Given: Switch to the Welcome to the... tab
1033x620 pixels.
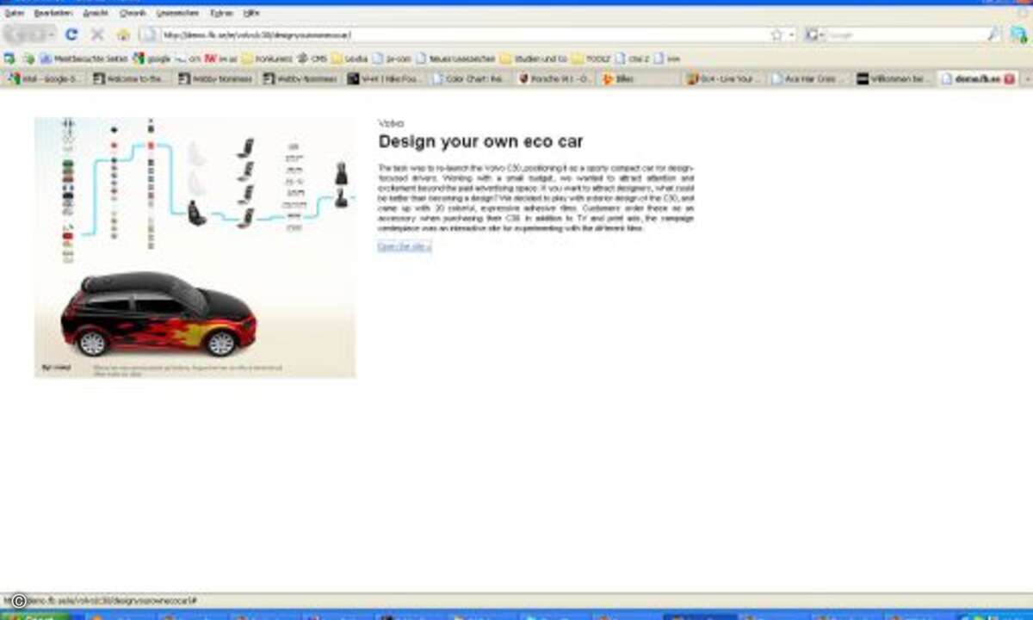Looking at the screenshot, I should tap(130, 78).
